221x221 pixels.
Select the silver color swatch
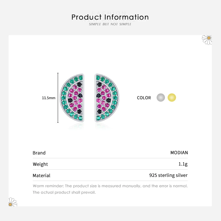[161, 98]
